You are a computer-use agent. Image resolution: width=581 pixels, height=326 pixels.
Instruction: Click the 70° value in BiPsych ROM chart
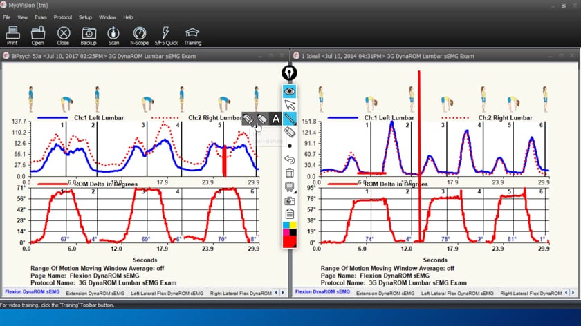click(x=222, y=239)
